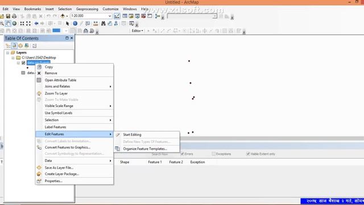Save the map with the floppy disk icon

[8, 16]
